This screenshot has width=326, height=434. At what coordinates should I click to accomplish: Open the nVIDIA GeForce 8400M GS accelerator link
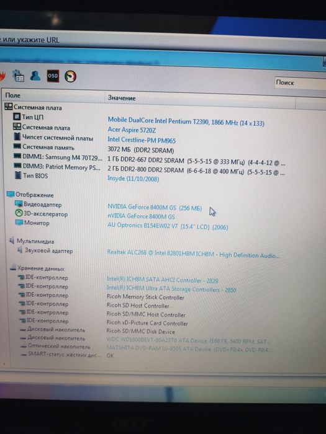[x=141, y=216]
